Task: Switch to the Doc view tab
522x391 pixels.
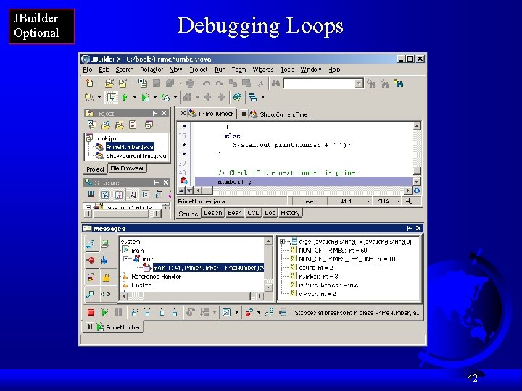Action: [x=270, y=213]
